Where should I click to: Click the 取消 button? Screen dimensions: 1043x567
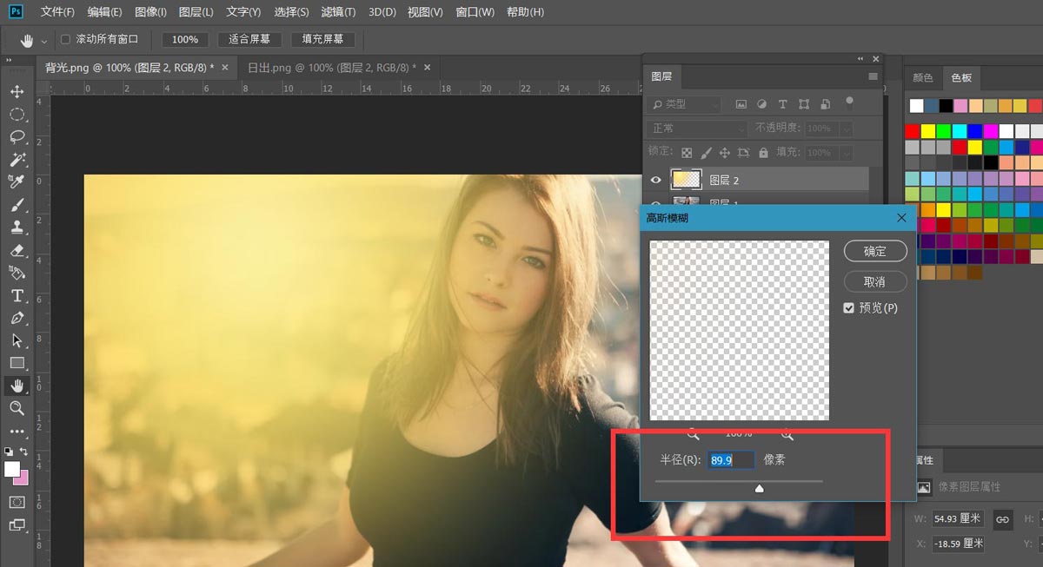[x=875, y=282]
